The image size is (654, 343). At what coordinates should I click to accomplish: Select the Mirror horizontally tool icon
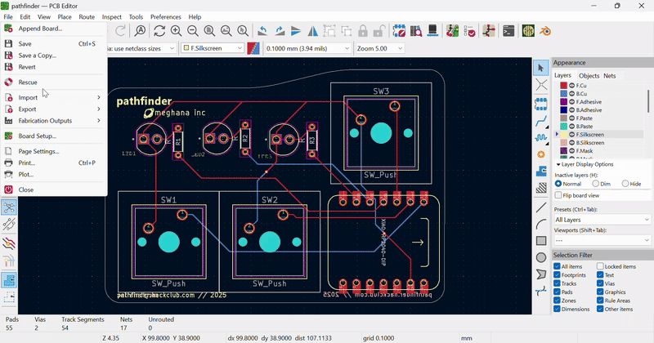[314, 31]
